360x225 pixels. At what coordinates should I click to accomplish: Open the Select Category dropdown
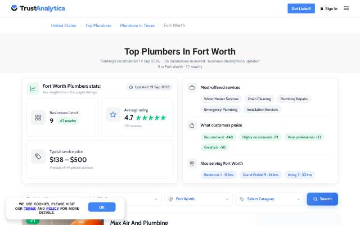pyautogui.click(x=270, y=199)
